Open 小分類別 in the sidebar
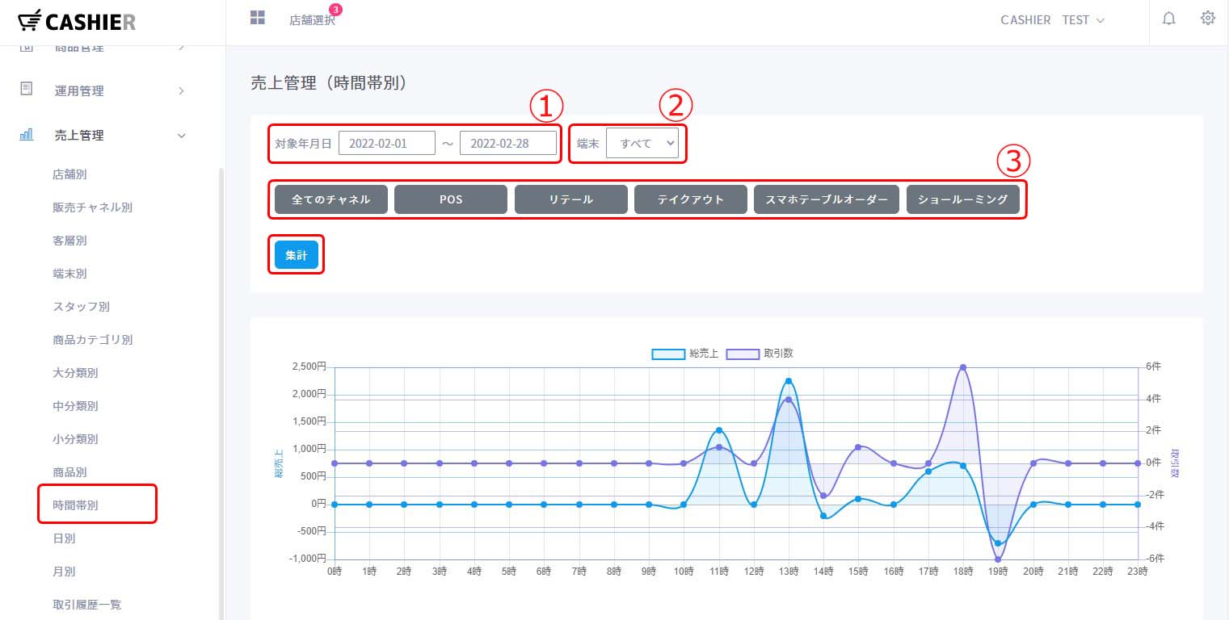 [x=75, y=439]
